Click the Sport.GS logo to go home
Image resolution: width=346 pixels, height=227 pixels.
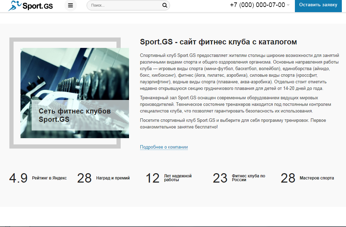[30, 6]
